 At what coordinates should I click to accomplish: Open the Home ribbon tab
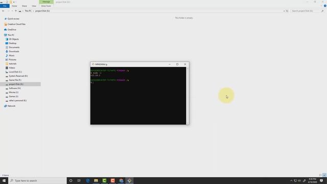tap(14, 6)
